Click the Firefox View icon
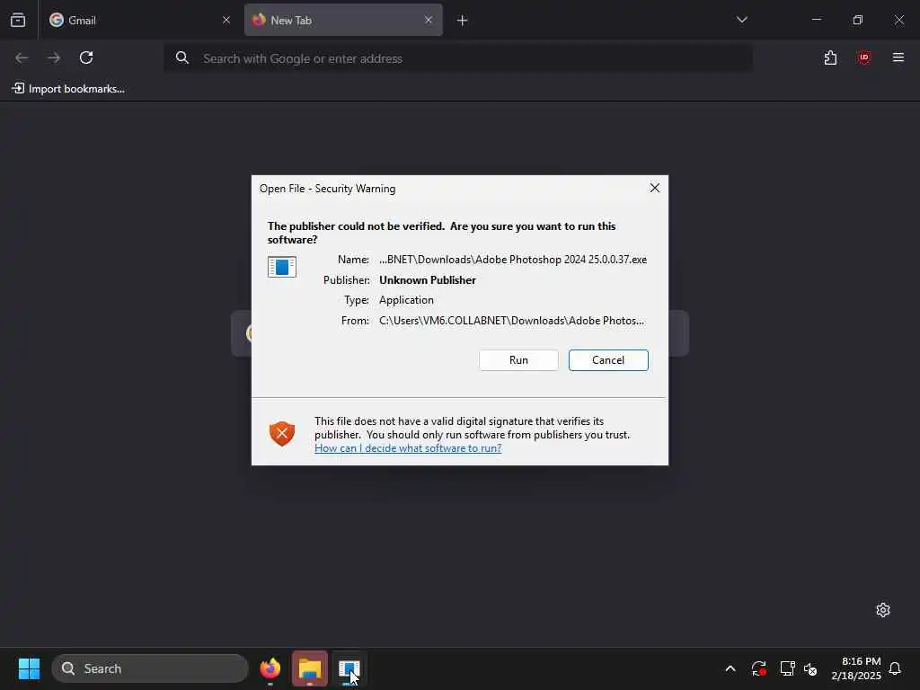 [18, 20]
